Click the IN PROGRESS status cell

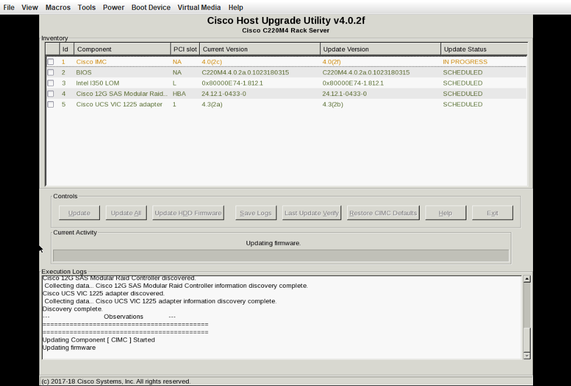coord(465,62)
